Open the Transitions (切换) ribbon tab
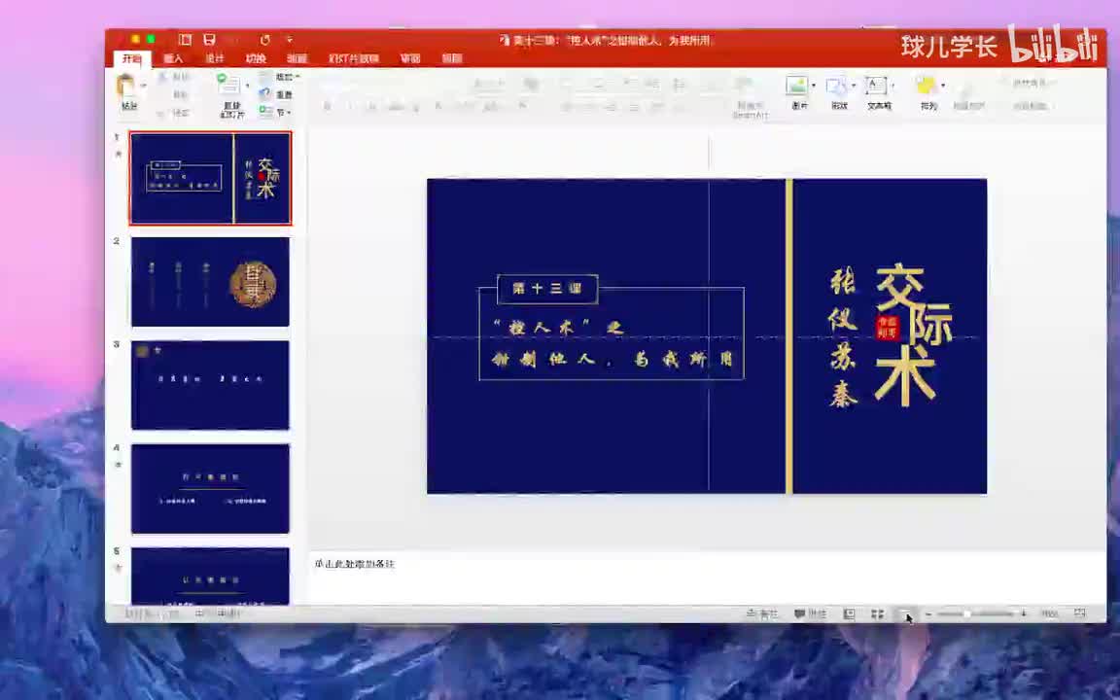1120x700 pixels. point(256,58)
